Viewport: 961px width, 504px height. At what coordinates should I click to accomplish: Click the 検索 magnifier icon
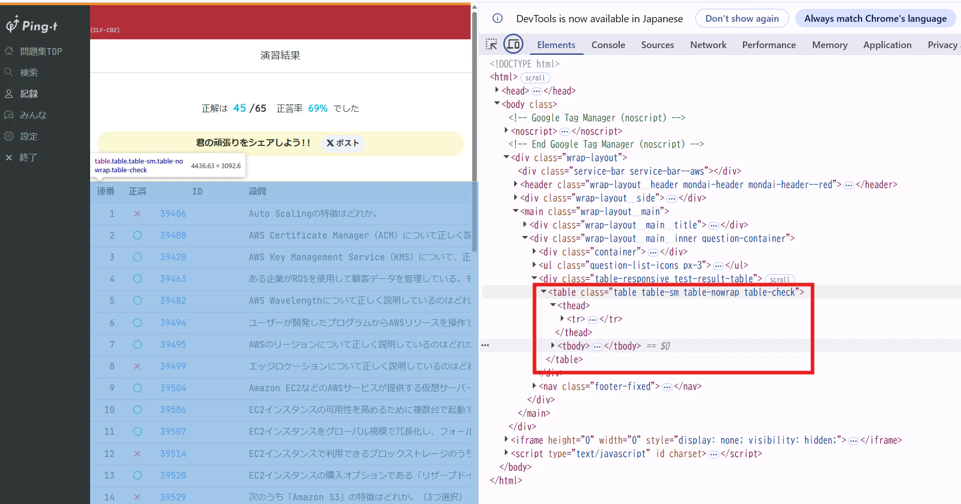[9, 72]
